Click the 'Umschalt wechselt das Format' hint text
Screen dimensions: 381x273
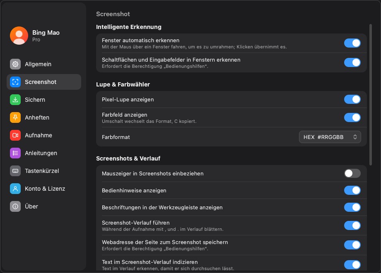149,121
